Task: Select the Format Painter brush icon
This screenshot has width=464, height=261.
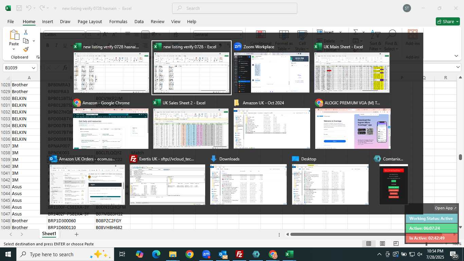Action: click(x=26, y=49)
